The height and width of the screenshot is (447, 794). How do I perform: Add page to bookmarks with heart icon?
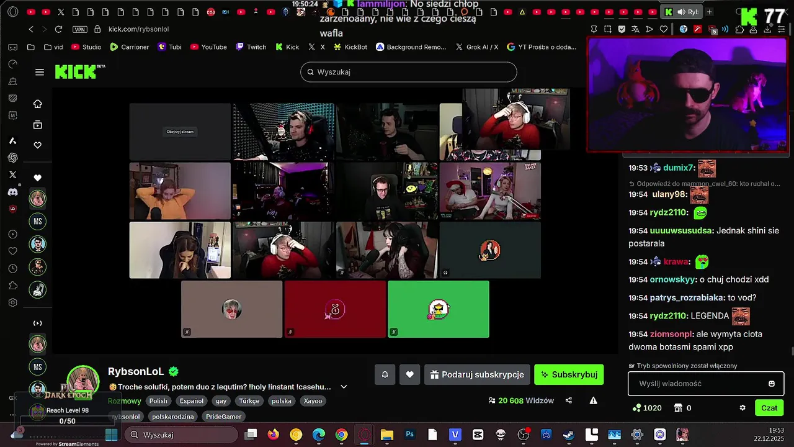click(x=664, y=29)
